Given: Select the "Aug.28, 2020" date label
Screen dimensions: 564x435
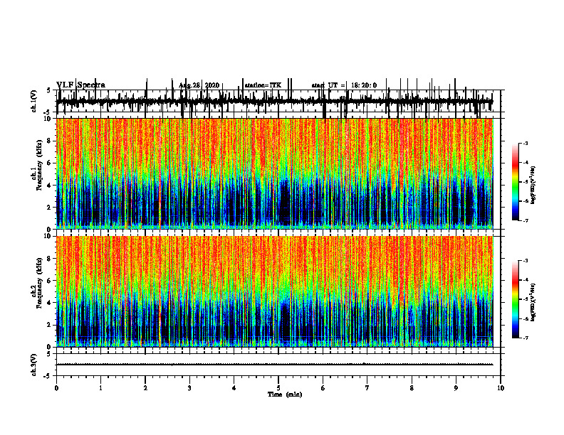Looking at the screenshot, I should tap(199, 85).
